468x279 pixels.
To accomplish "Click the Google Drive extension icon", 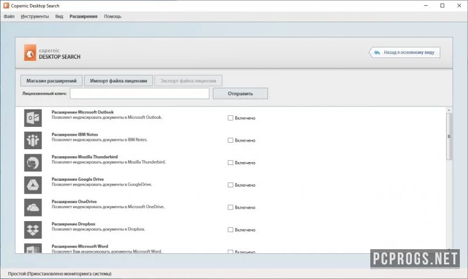I will point(33,185).
